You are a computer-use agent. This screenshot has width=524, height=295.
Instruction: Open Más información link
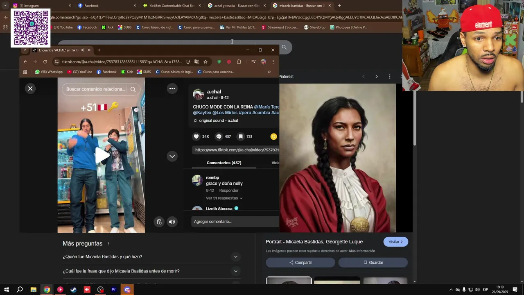coord(362,251)
